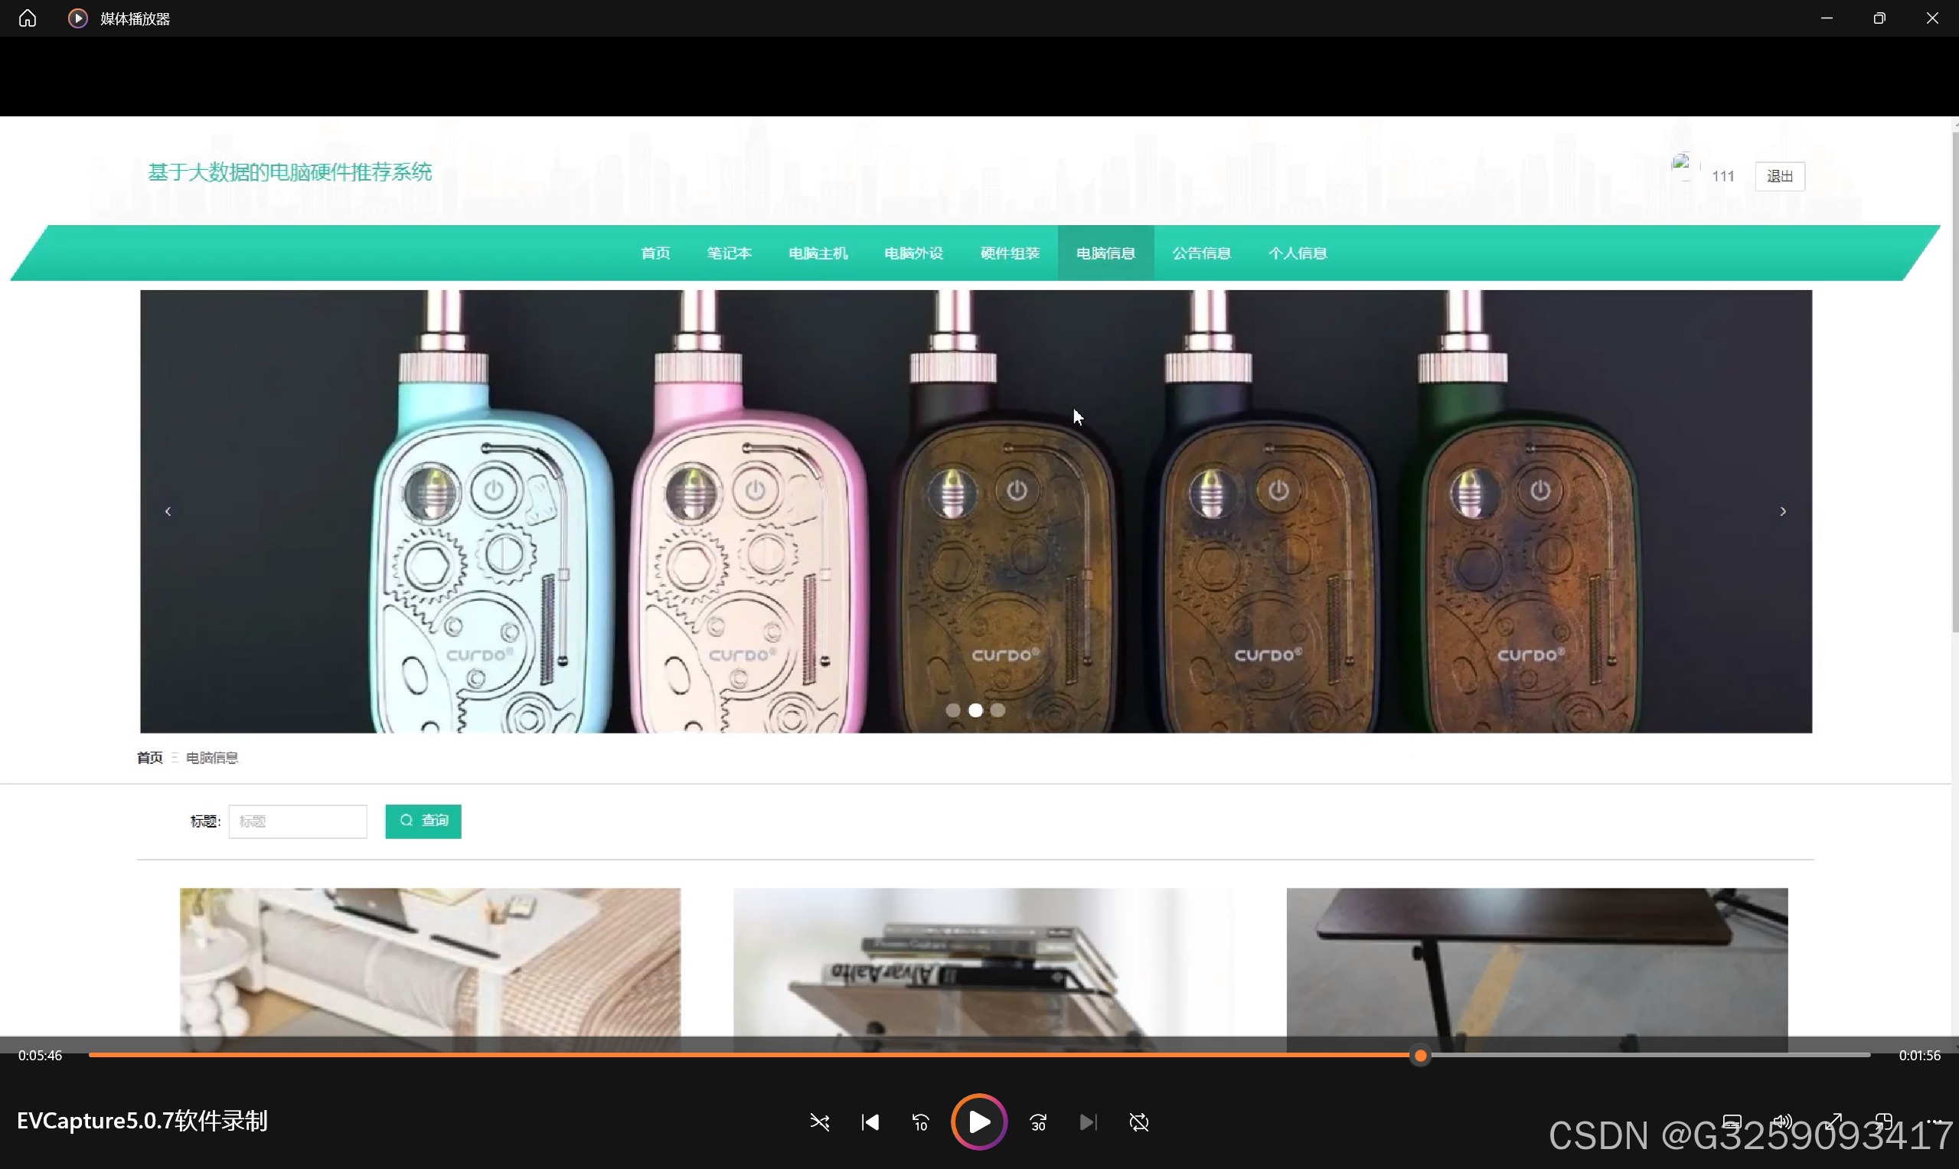Go to the previous track
The image size is (1959, 1169).
click(x=870, y=1122)
